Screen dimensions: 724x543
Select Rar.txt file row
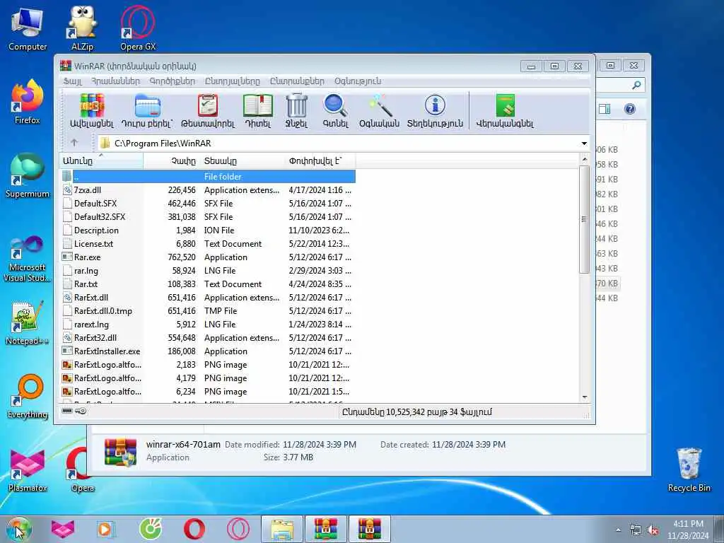click(x=208, y=284)
